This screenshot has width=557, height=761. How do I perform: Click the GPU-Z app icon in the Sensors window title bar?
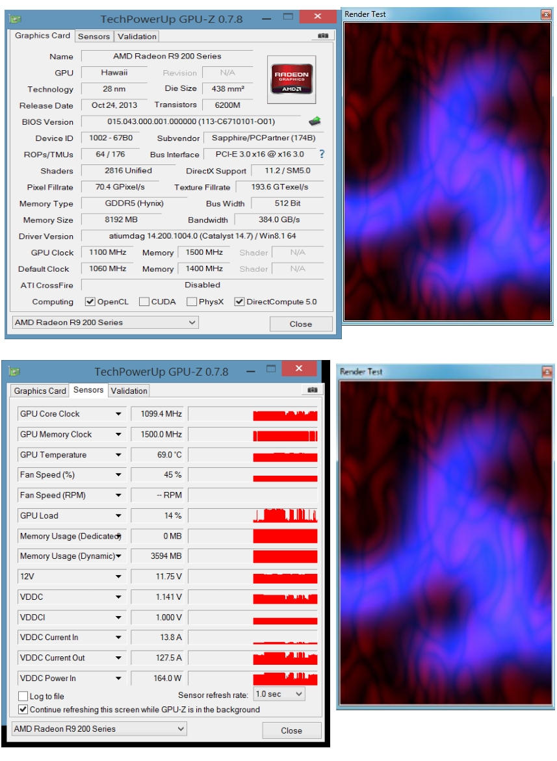(x=14, y=372)
